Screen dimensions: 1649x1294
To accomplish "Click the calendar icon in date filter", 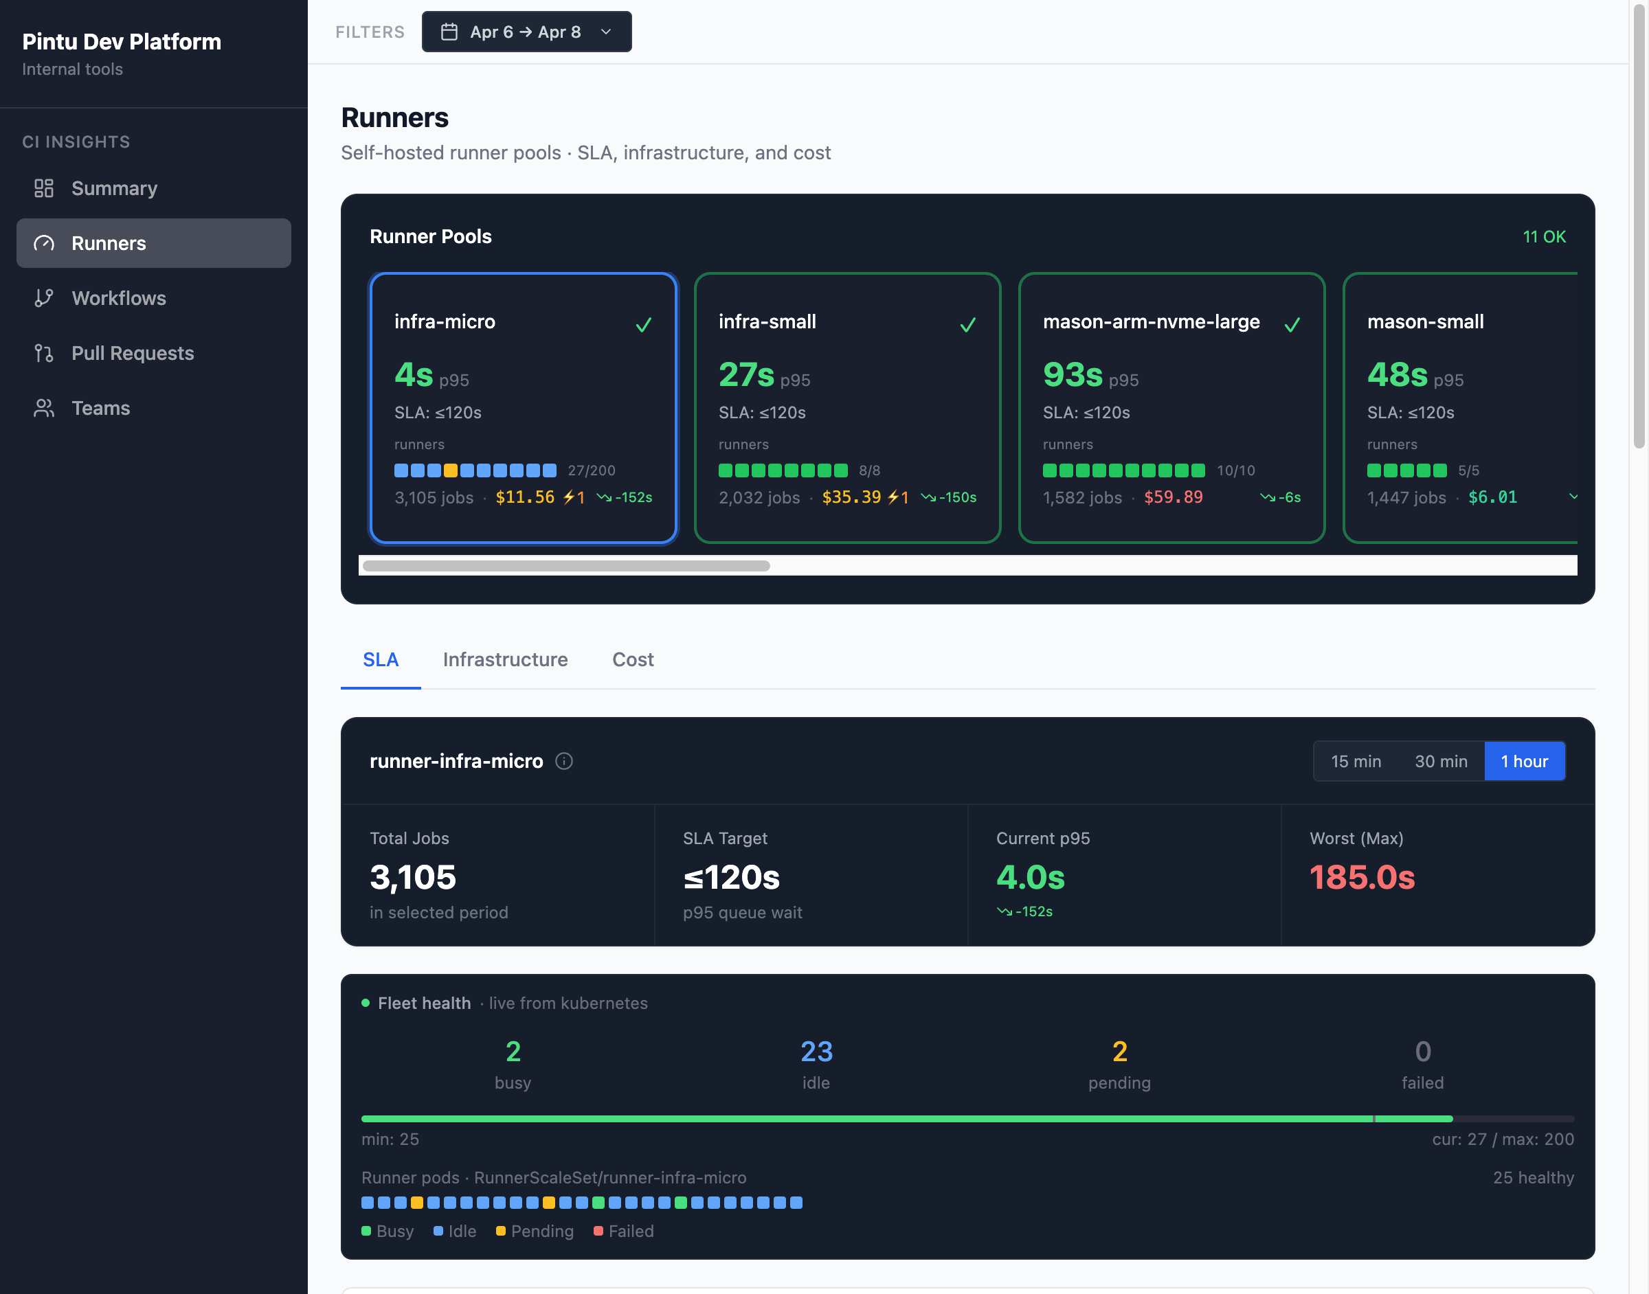I will point(449,32).
